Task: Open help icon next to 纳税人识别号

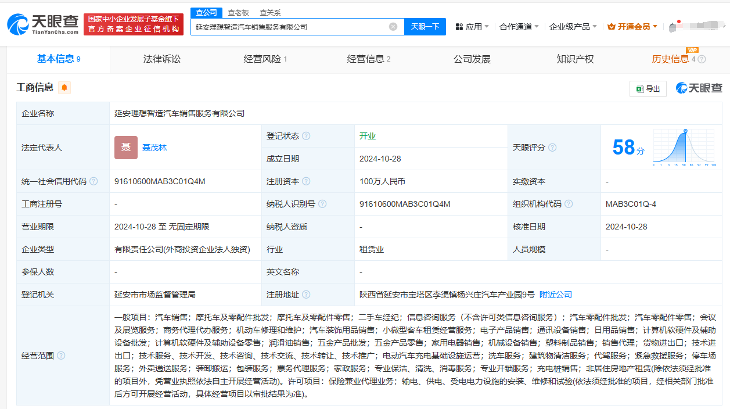Action: pos(322,204)
